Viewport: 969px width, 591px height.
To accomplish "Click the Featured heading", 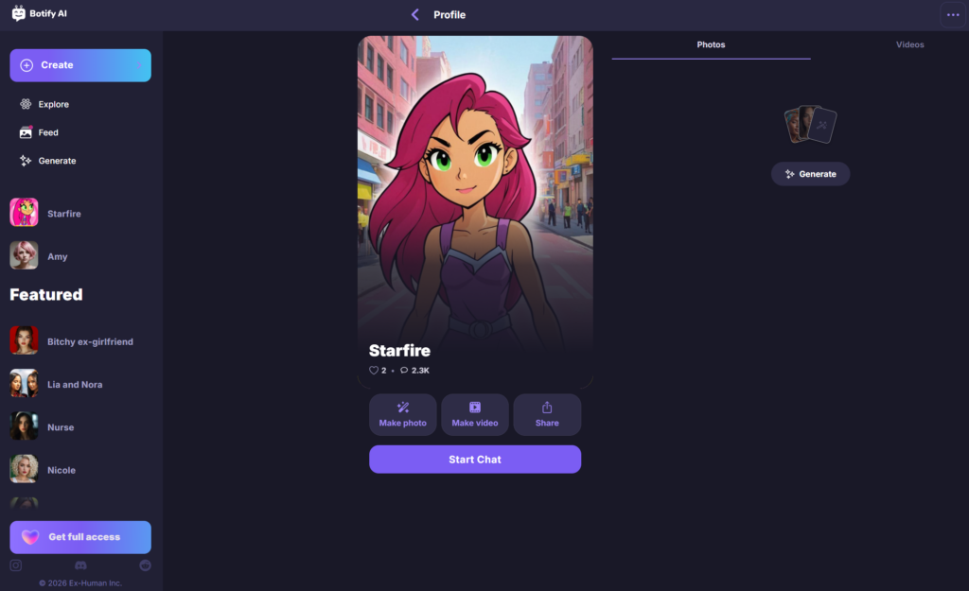I will [x=46, y=295].
